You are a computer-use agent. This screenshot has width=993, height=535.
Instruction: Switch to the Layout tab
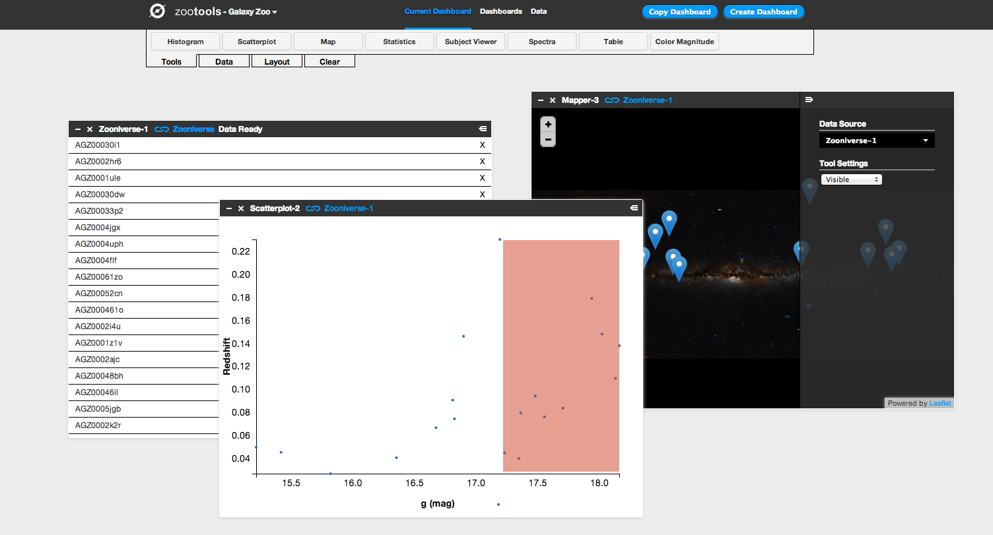277,61
